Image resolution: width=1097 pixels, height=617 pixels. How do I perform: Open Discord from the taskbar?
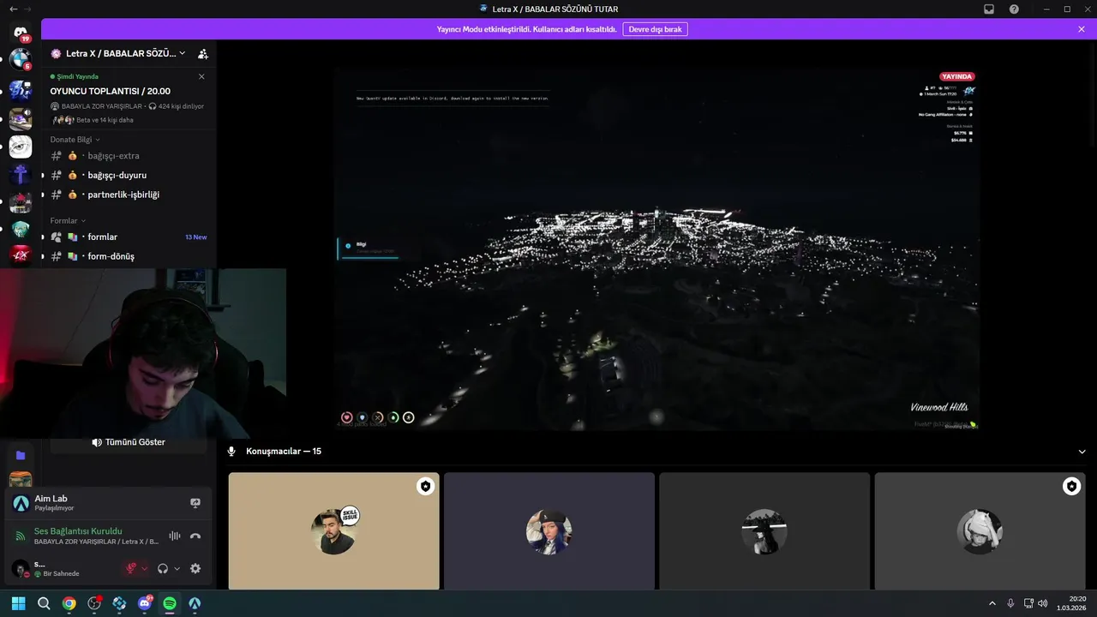coord(145,603)
